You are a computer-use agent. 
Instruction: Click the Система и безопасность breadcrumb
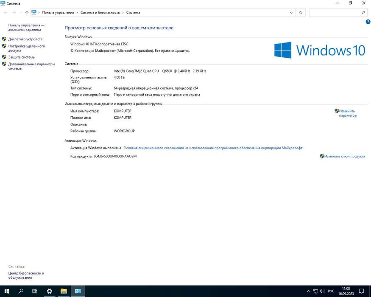point(100,13)
